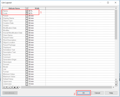This screenshot has width=120, height=97.
Task: Click the move-down-one-row arrow icon
Action: click(12, 87)
